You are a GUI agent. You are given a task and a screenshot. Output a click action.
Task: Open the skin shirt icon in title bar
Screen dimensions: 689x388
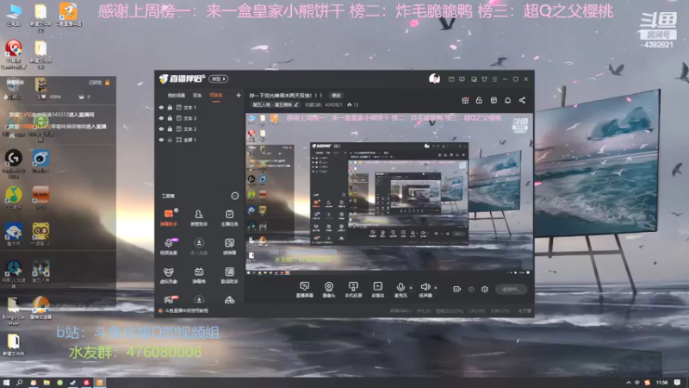[484, 79]
